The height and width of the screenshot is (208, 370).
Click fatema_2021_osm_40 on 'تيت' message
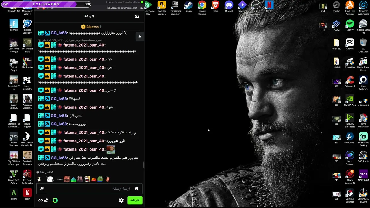click(x=84, y=59)
